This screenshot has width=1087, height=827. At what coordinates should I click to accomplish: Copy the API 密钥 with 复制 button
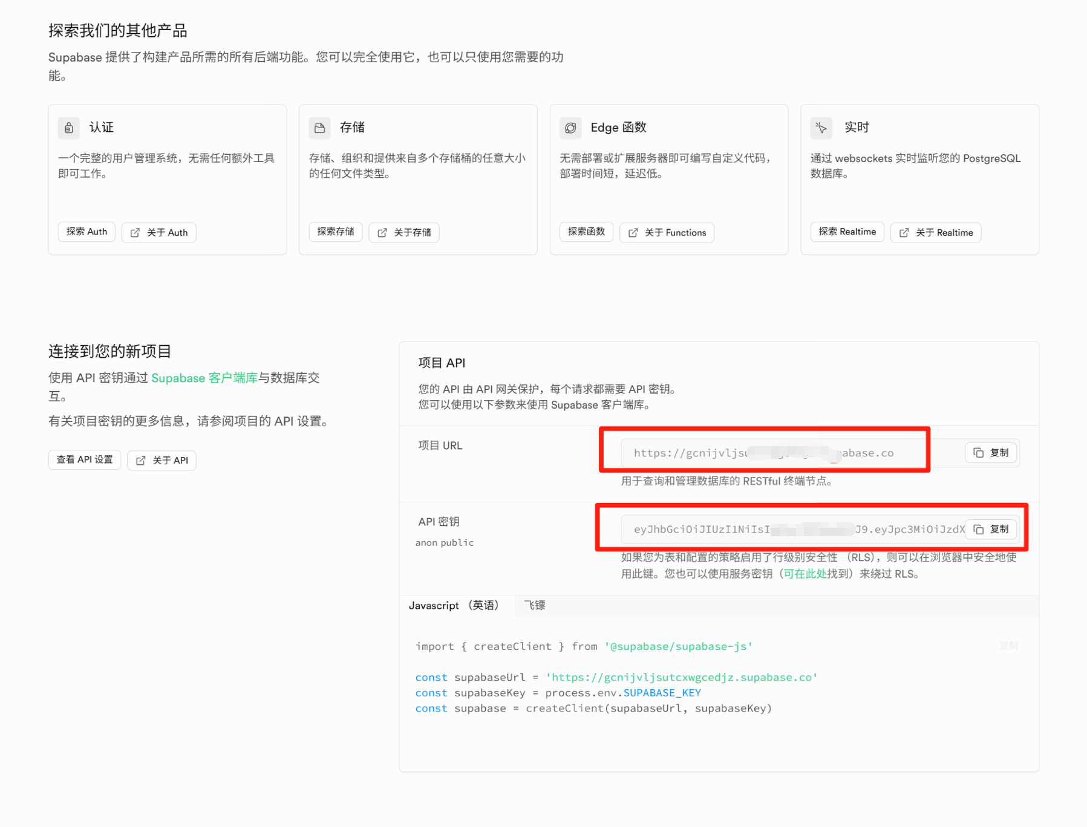coord(991,529)
